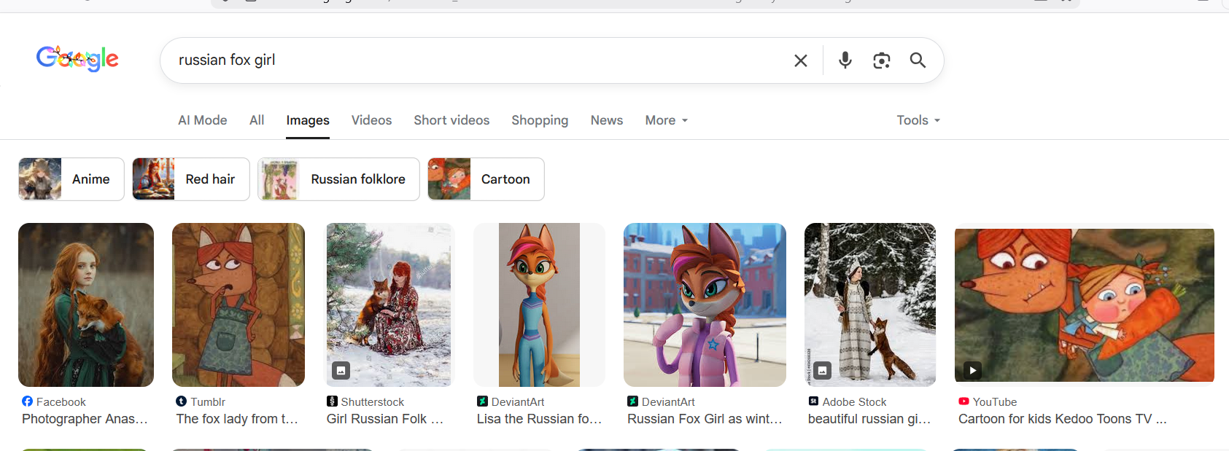
Task: Filter by Russian folklore chip
Action: (338, 179)
